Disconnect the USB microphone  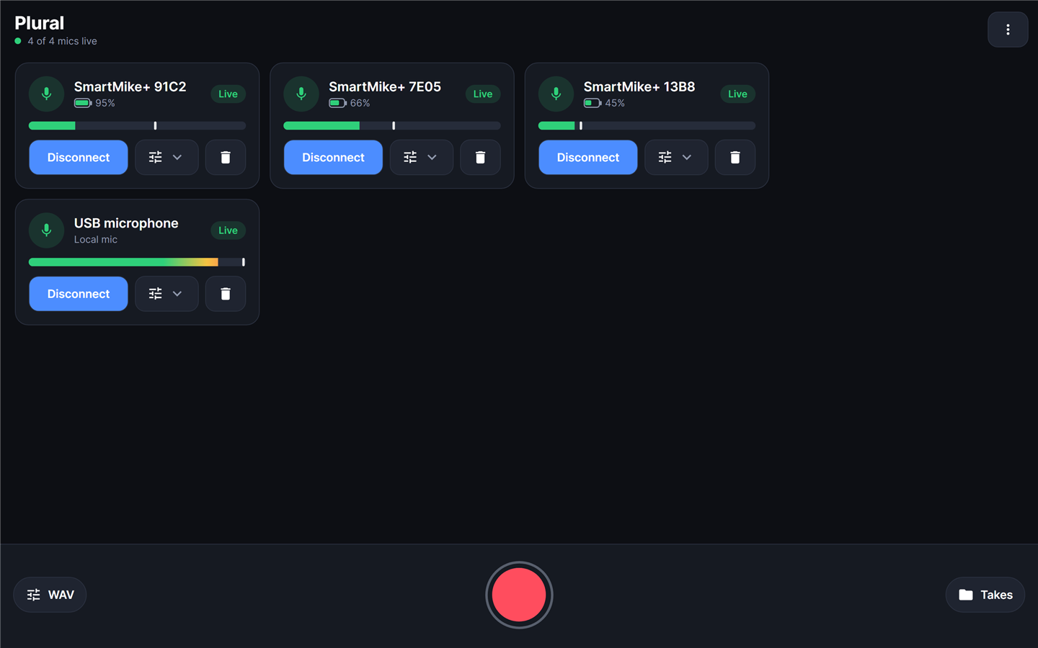coord(79,294)
